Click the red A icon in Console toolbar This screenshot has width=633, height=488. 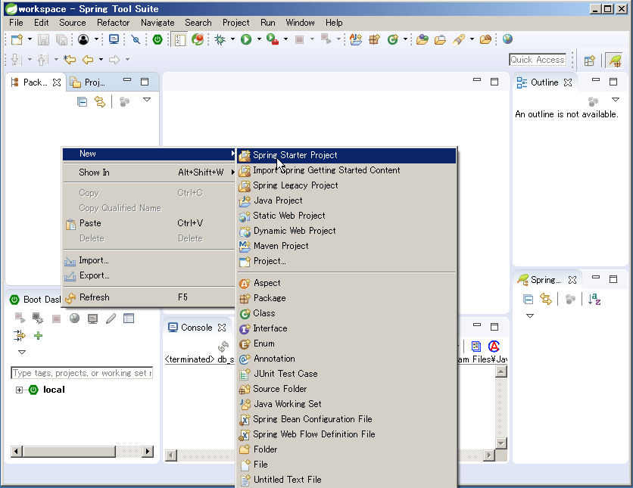coord(494,347)
